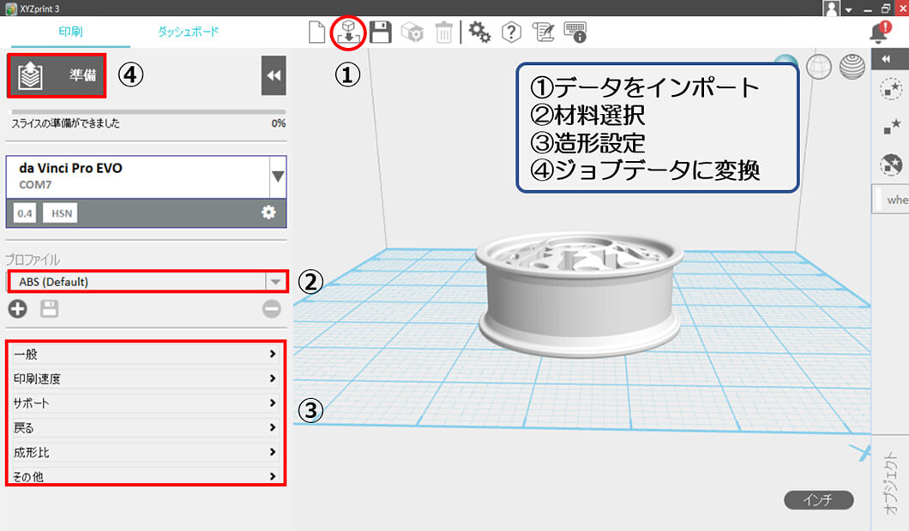Expand the その他 settings section
Screen dimensions: 909x531
point(145,476)
